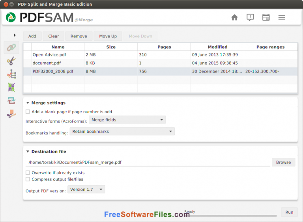Enable blank page if page number odd
Image resolution: width=303 pixels, height=222 pixels.
pyautogui.click(x=28, y=112)
